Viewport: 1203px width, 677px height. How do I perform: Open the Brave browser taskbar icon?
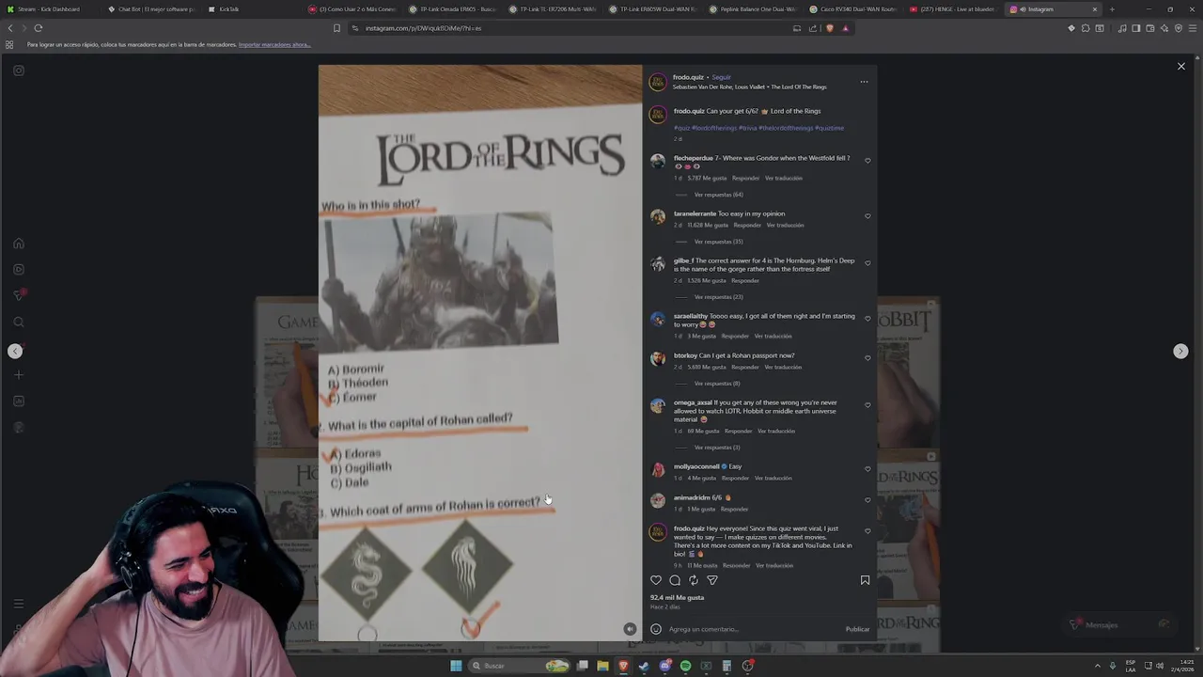[x=623, y=666]
